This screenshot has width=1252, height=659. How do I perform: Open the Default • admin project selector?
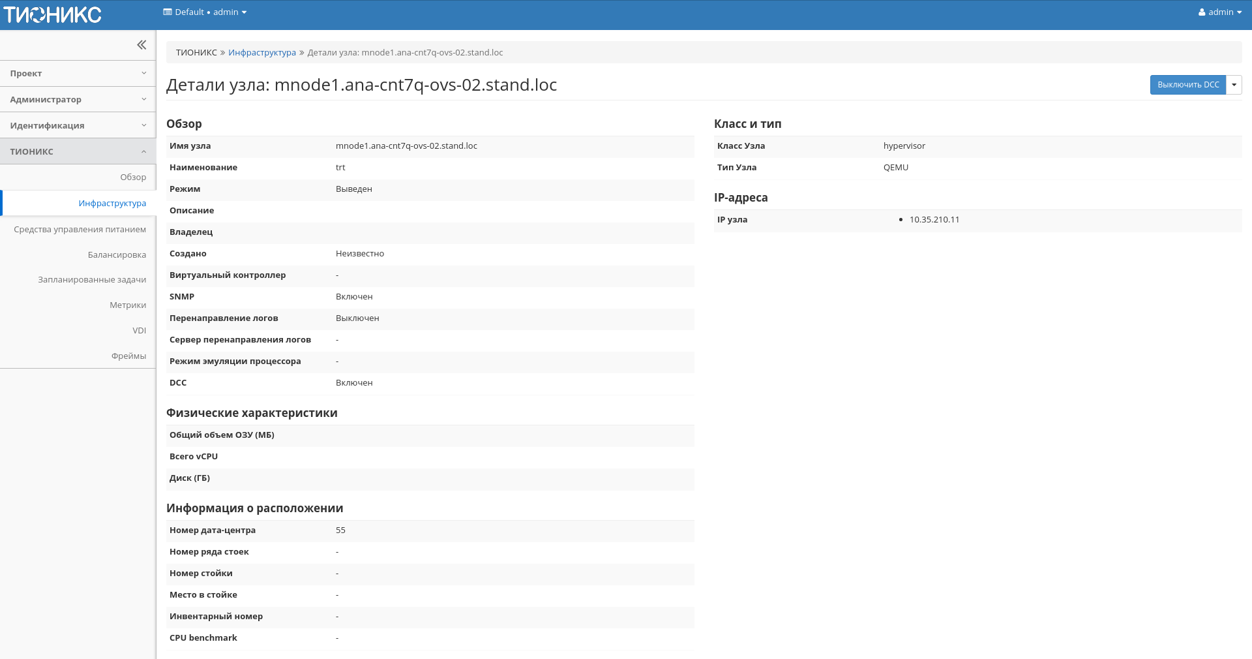[205, 12]
